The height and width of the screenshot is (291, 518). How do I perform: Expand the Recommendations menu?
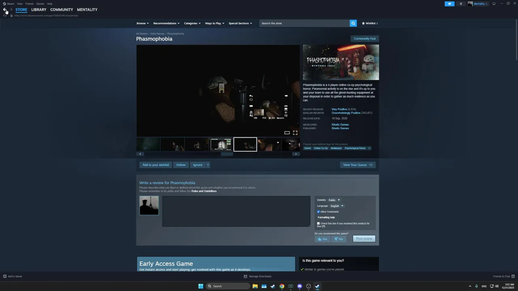pos(166,23)
